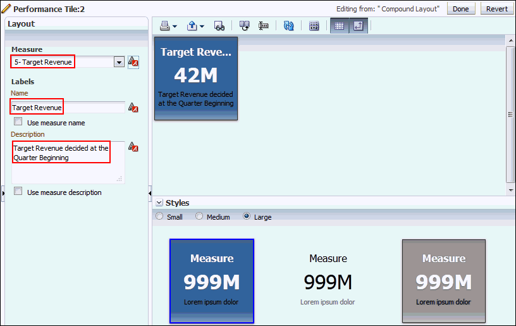The image size is (516, 326).
Task: Click the Rename View toolbar icon
Action: 263,26
